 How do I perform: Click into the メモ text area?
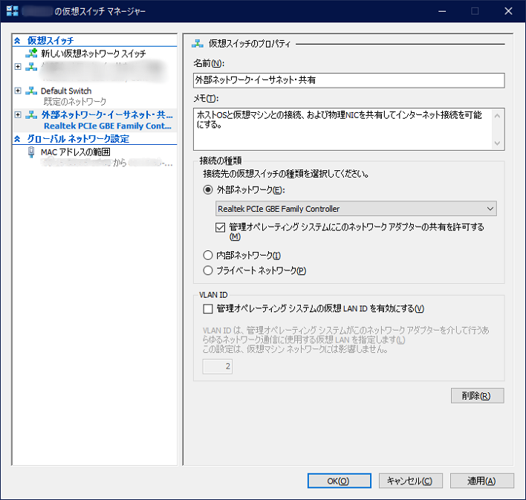(x=342, y=129)
